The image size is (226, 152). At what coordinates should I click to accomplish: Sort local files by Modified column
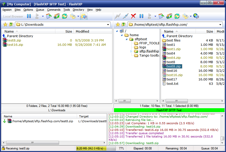coord(82,31)
